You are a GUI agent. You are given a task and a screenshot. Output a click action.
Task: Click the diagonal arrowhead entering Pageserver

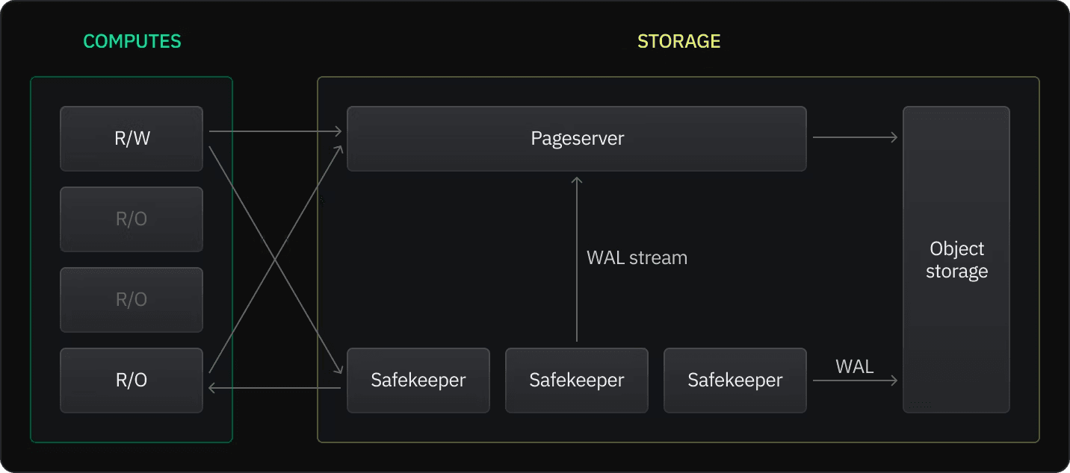coord(339,149)
